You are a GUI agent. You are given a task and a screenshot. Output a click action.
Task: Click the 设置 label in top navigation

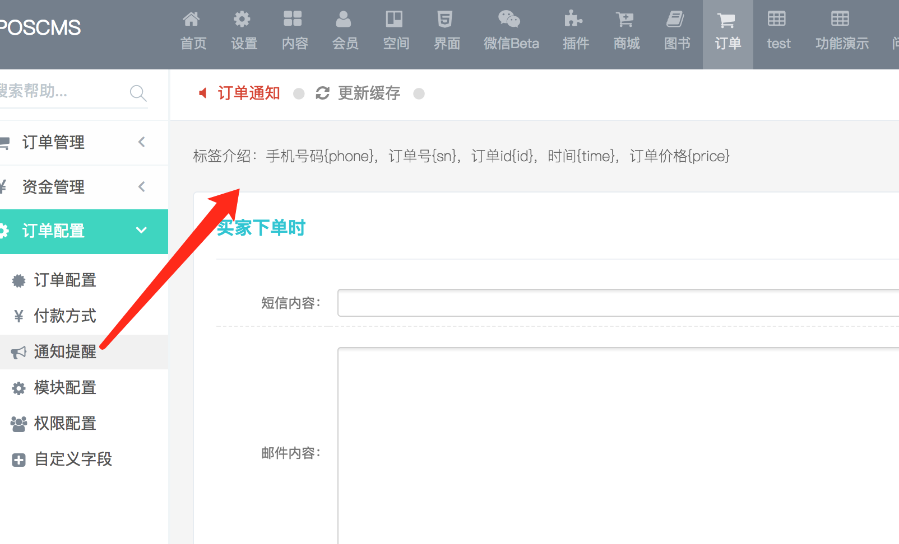[244, 44]
